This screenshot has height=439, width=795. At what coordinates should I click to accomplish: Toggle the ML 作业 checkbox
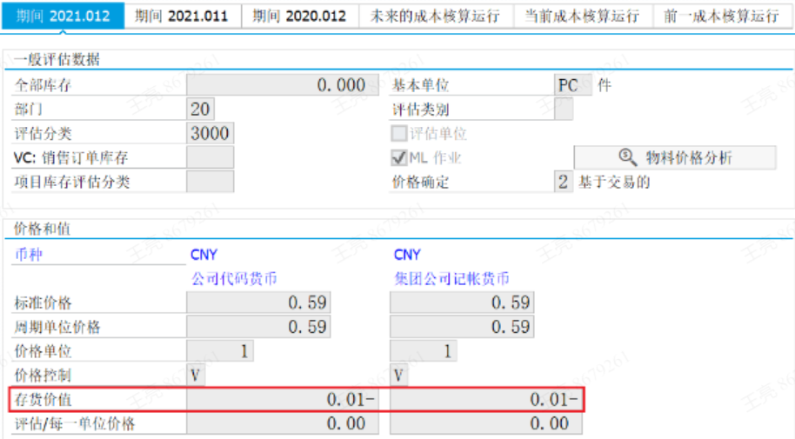[399, 157]
